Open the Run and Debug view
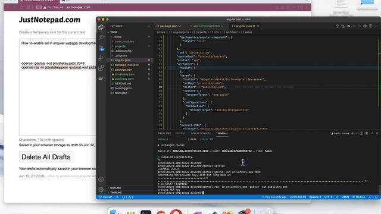This screenshot has height=214, width=381. (x=101, y=58)
